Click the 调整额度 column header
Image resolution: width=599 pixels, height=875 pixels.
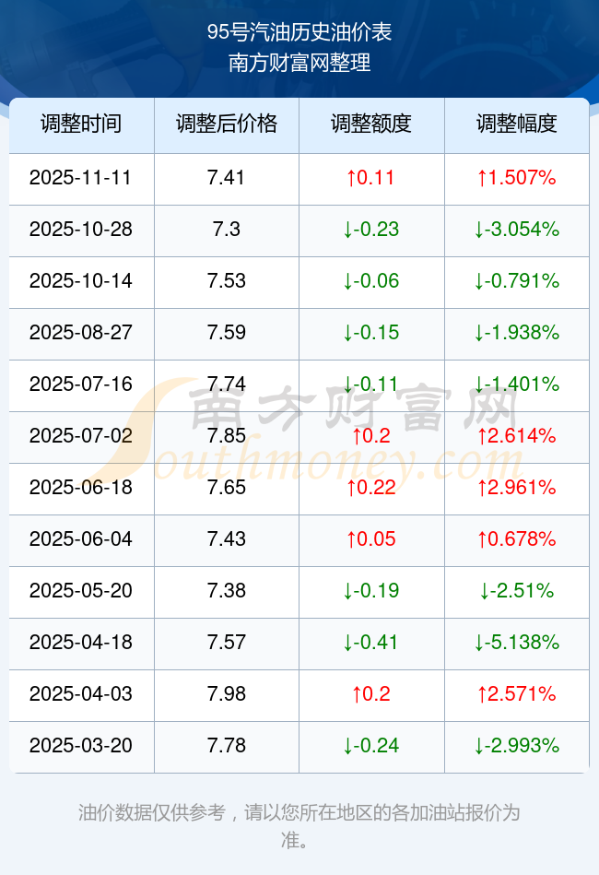tap(370, 124)
